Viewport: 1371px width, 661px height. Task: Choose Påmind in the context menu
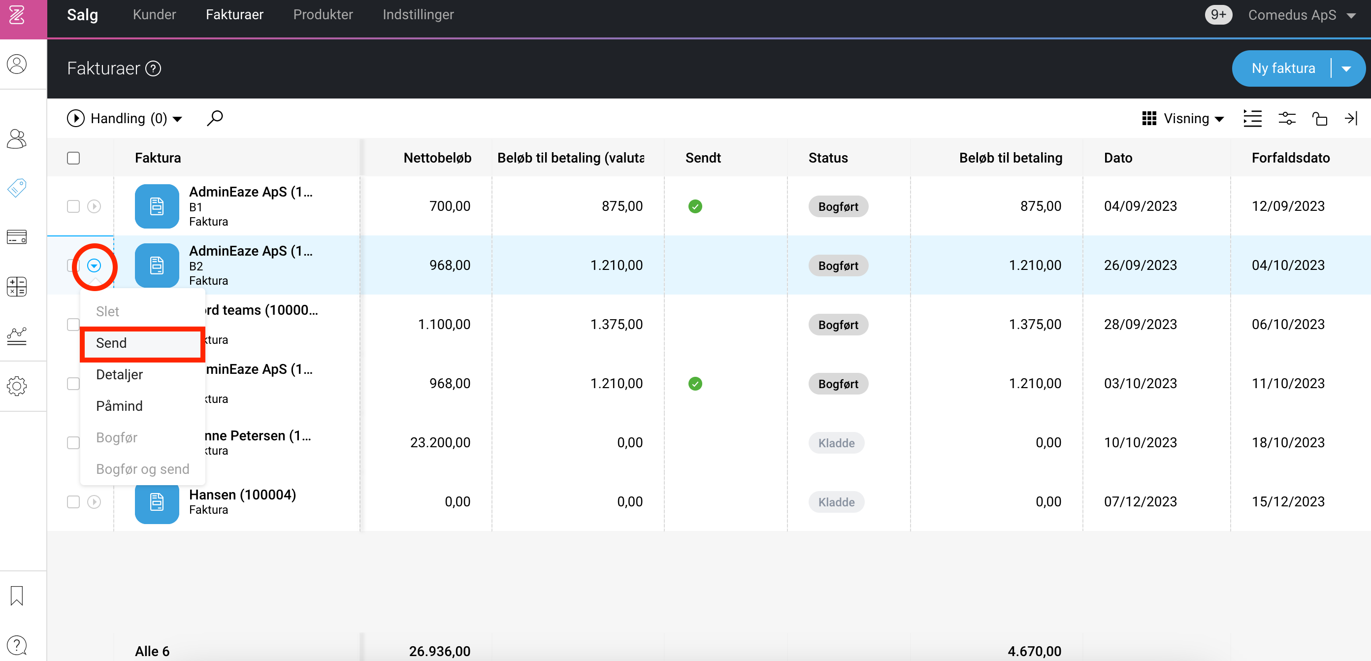(x=143, y=406)
